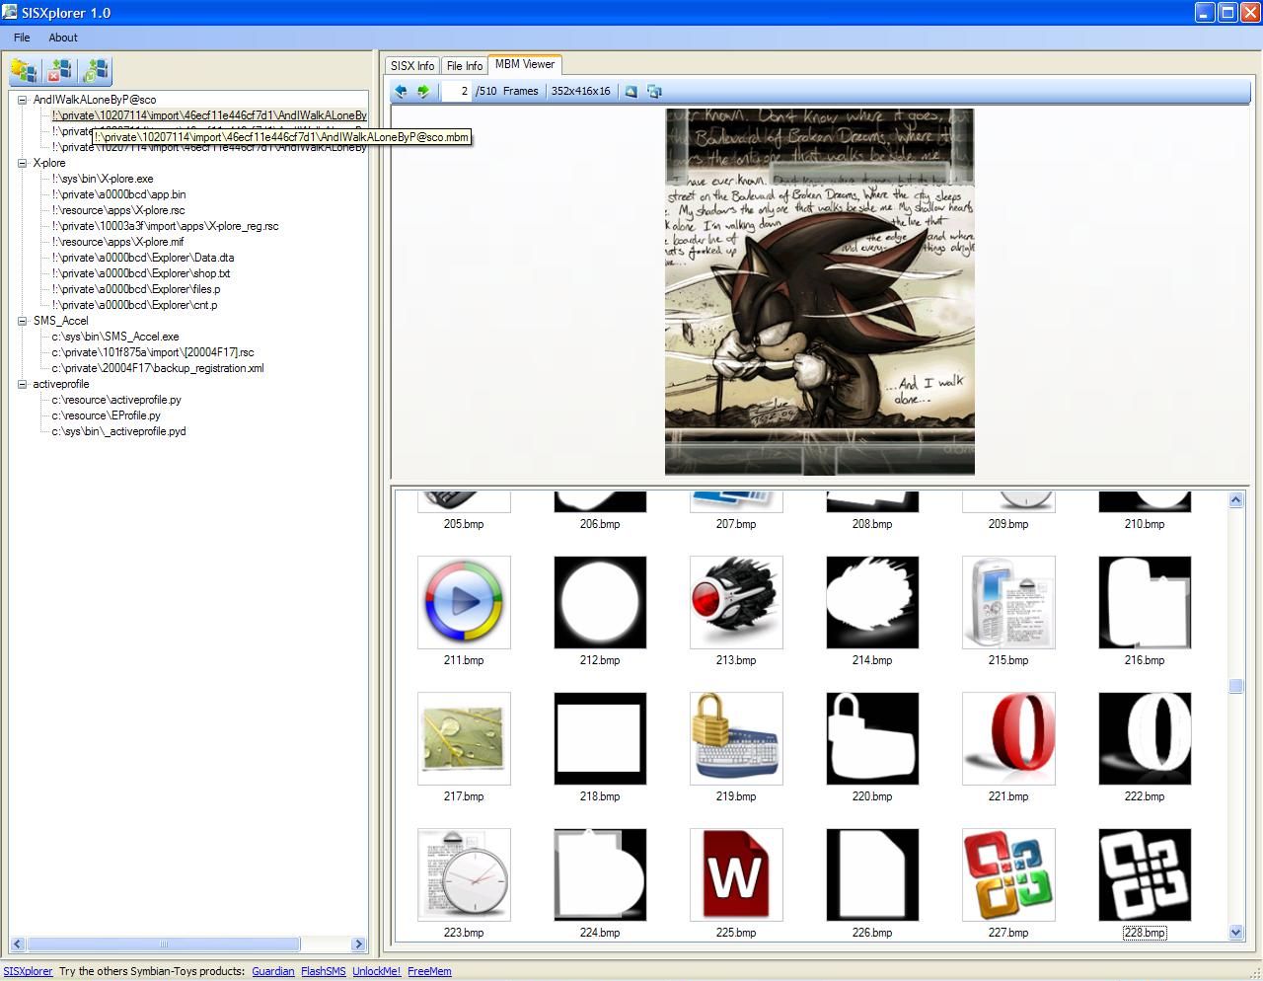This screenshot has width=1263, height=981.
Task: Select thumbnail 228.bmp Office logo mask
Action: (x=1145, y=874)
